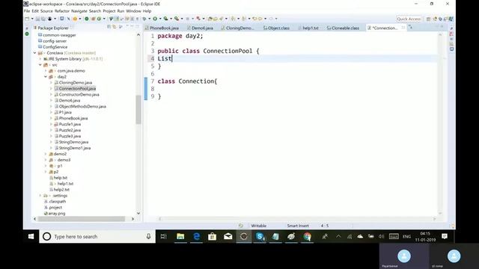Click Package Explorer scroll down arrow
This screenshot has width=479, height=269.
(138, 214)
